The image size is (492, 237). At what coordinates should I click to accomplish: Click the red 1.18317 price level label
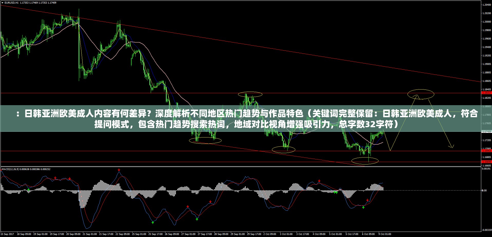[x=487, y=93]
